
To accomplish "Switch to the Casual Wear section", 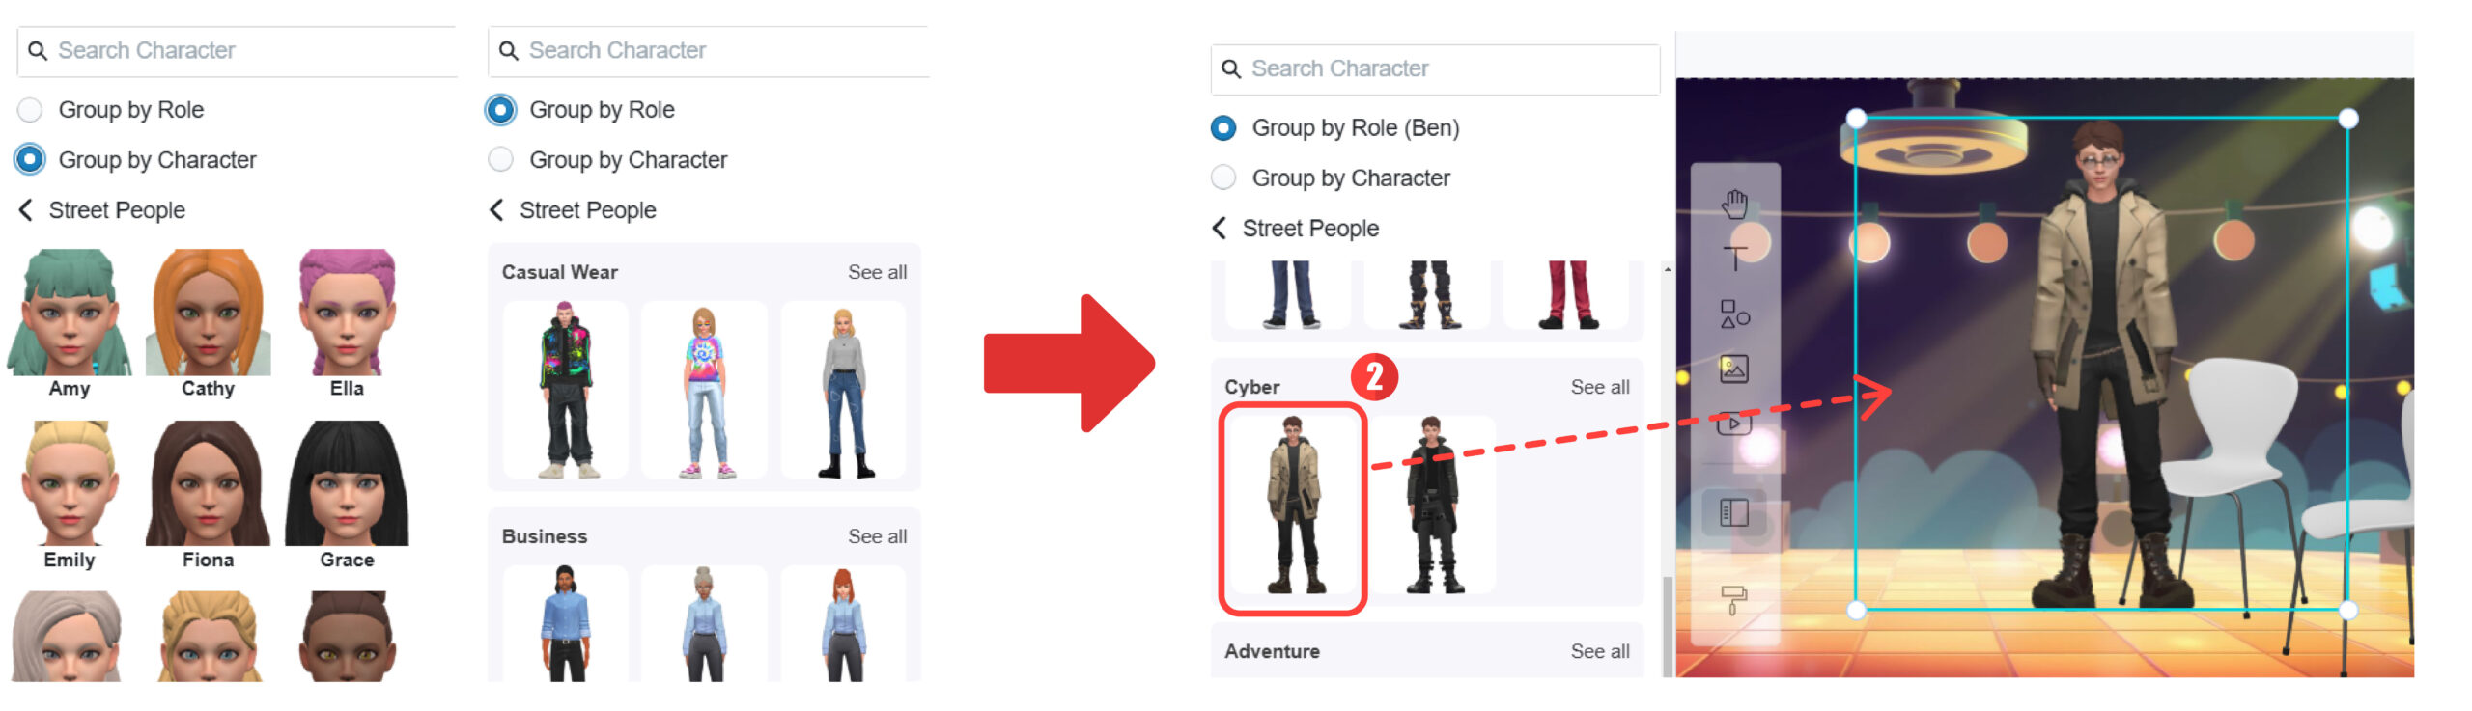I will (559, 272).
